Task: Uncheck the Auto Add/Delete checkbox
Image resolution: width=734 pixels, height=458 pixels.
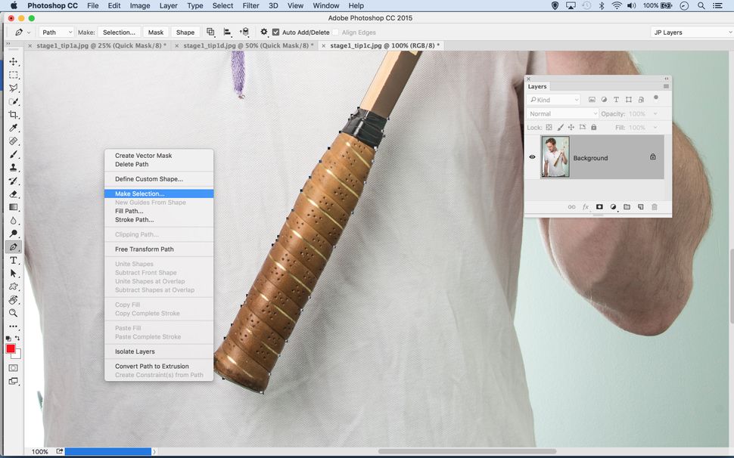Action: click(275, 32)
